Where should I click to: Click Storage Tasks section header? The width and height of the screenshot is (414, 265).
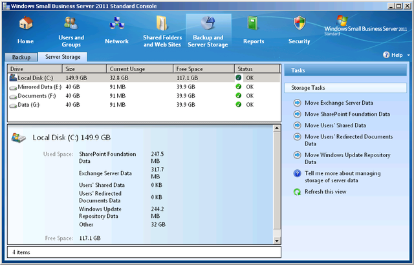(x=345, y=88)
